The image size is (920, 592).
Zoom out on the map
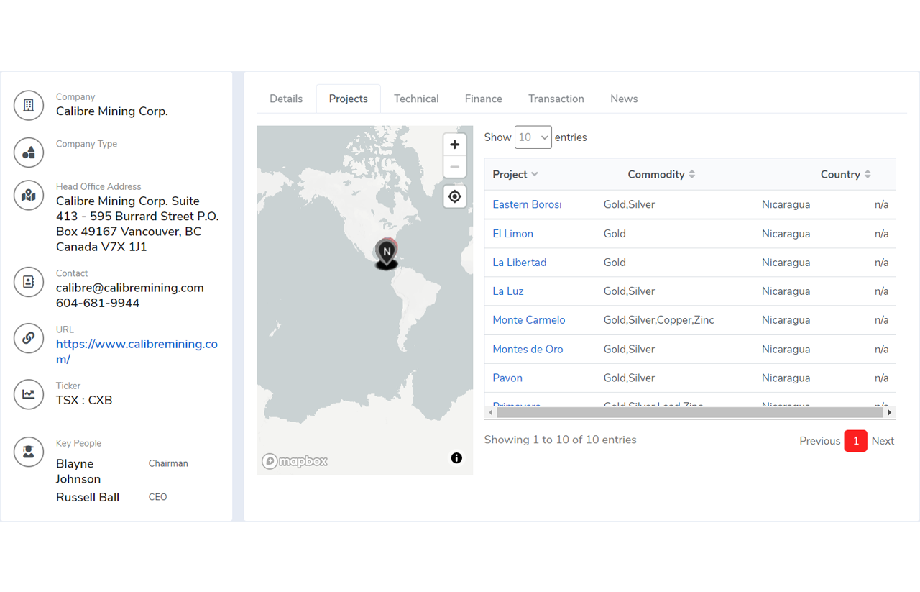454,167
